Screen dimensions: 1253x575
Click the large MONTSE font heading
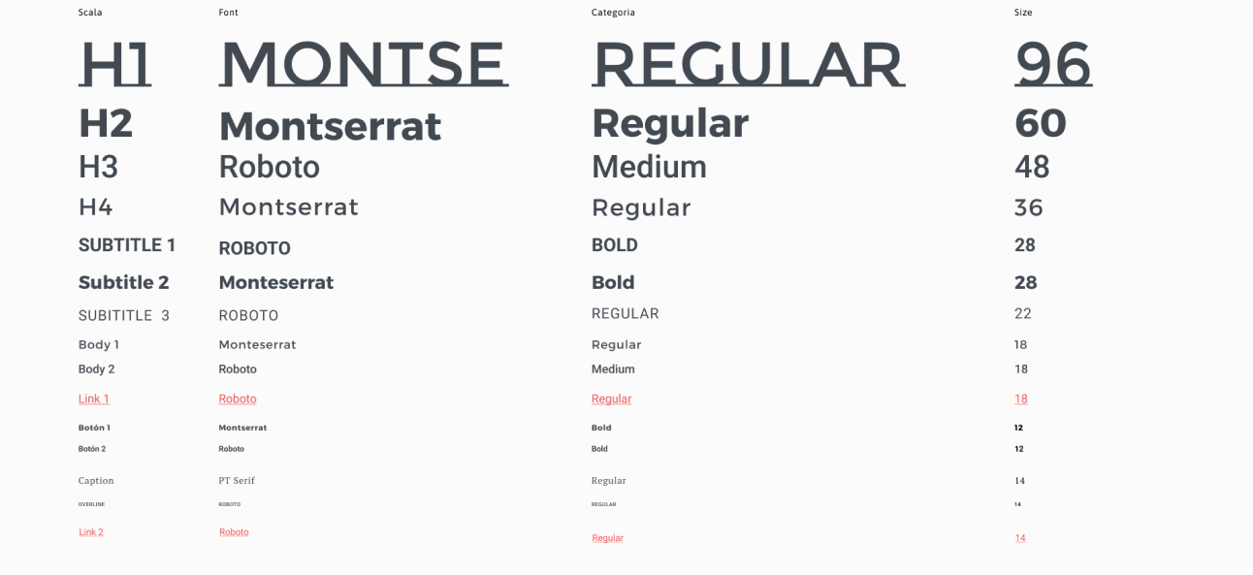click(364, 64)
